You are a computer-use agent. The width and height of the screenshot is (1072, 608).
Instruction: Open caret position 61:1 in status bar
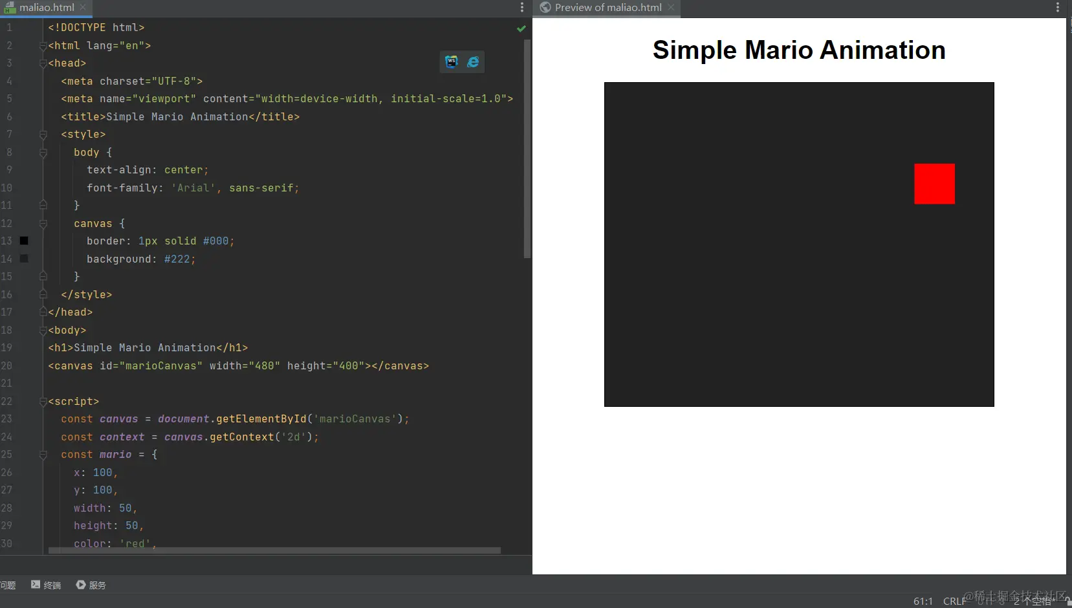pos(923,601)
